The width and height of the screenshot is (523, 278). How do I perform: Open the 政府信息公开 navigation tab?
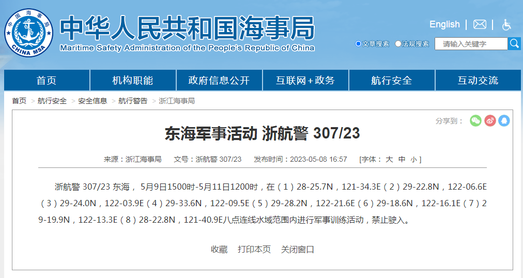pyautogui.click(x=219, y=80)
